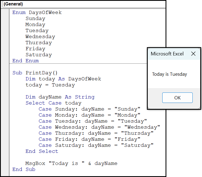Click the 'Monday' enum member line
This screenshot has height=177, width=202.
pyautogui.click(x=35, y=24)
